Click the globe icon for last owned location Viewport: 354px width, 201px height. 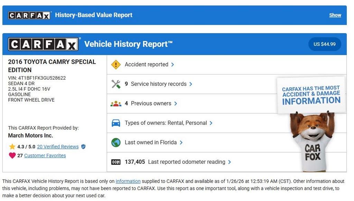click(116, 142)
